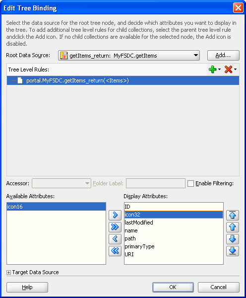Click the OK button
The image size is (246, 298).
point(173,287)
